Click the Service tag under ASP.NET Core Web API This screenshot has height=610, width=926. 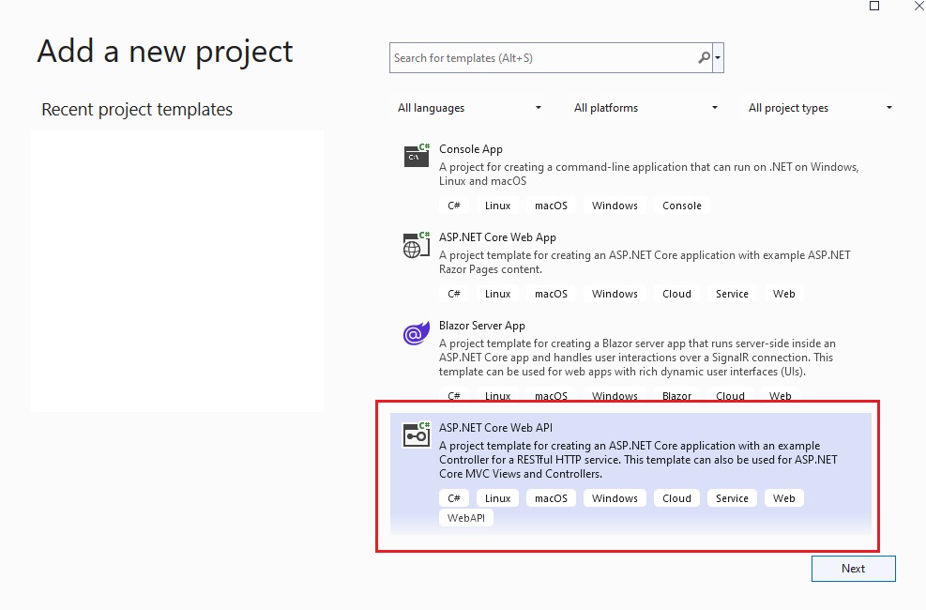coord(733,498)
